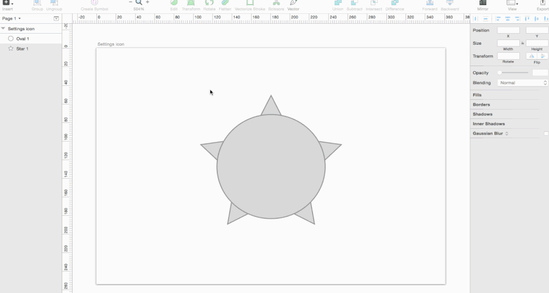Toggle the size proportions lock

click(x=523, y=43)
